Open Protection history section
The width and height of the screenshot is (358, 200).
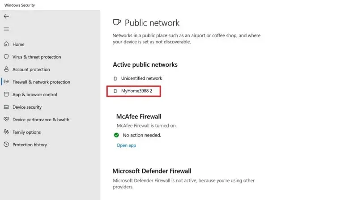(30, 145)
